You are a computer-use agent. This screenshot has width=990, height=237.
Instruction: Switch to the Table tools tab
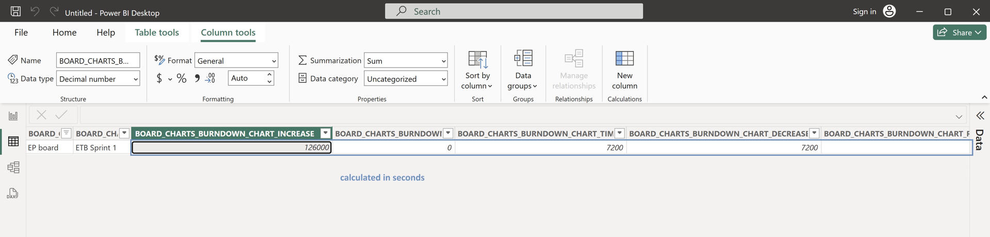157,32
